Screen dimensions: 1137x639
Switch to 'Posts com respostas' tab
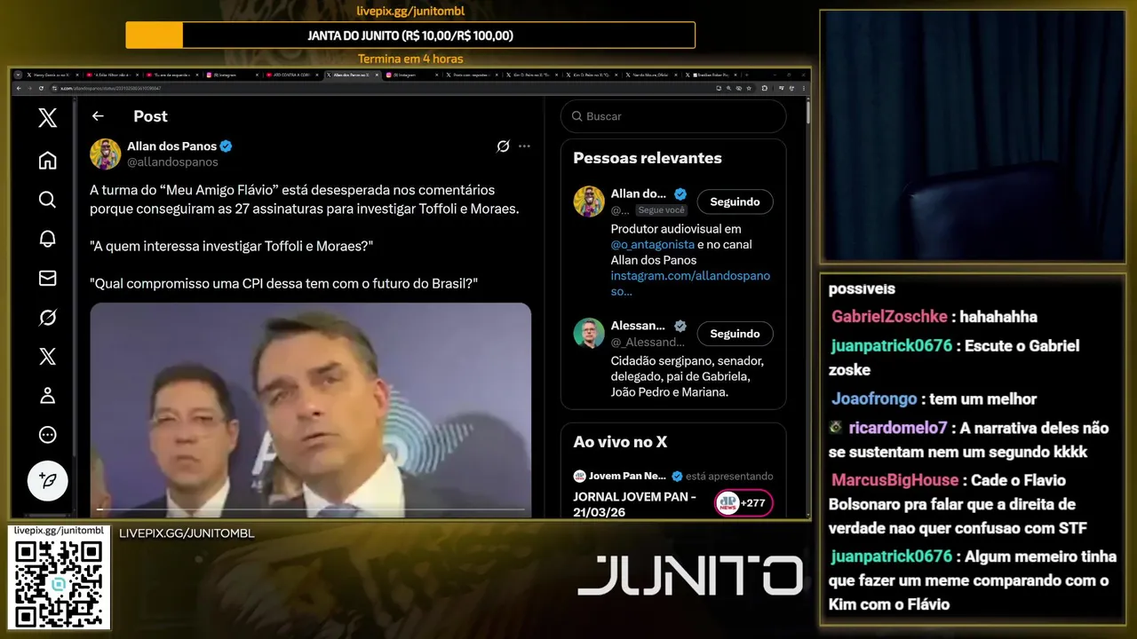pos(473,75)
